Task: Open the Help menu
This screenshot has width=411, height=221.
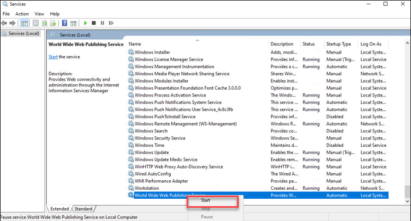Action: [x=55, y=14]
